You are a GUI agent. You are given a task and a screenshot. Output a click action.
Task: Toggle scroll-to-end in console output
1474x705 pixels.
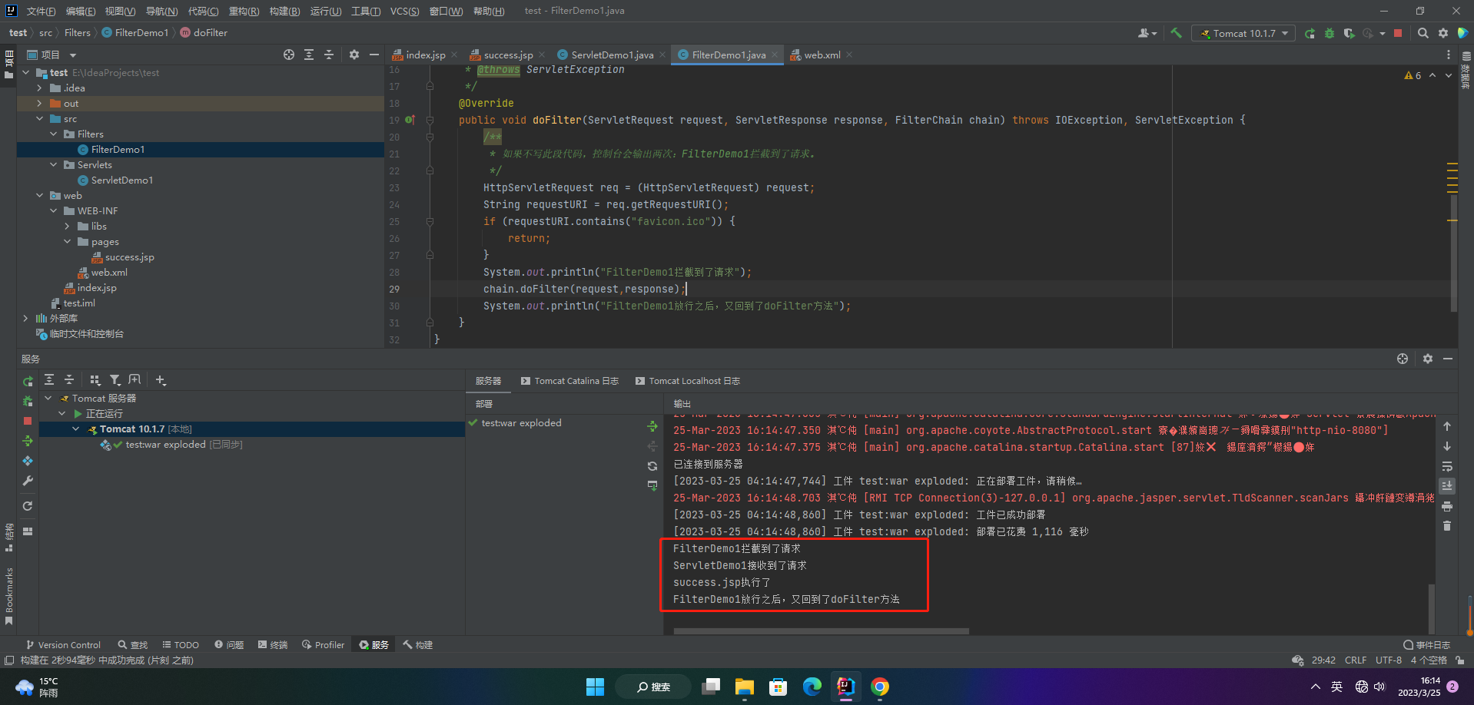[1447, 486]
